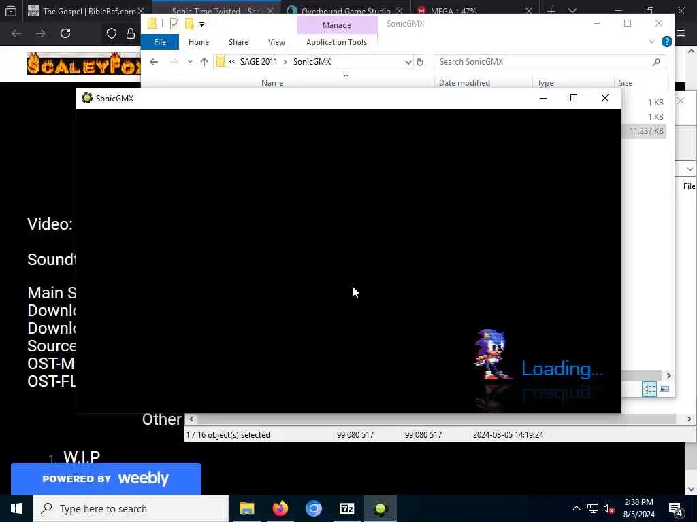The width and height of the screenshot is (697, 522).
Task: Open the Application Tools ribbon tab
Action: click(x=336, y=42)
